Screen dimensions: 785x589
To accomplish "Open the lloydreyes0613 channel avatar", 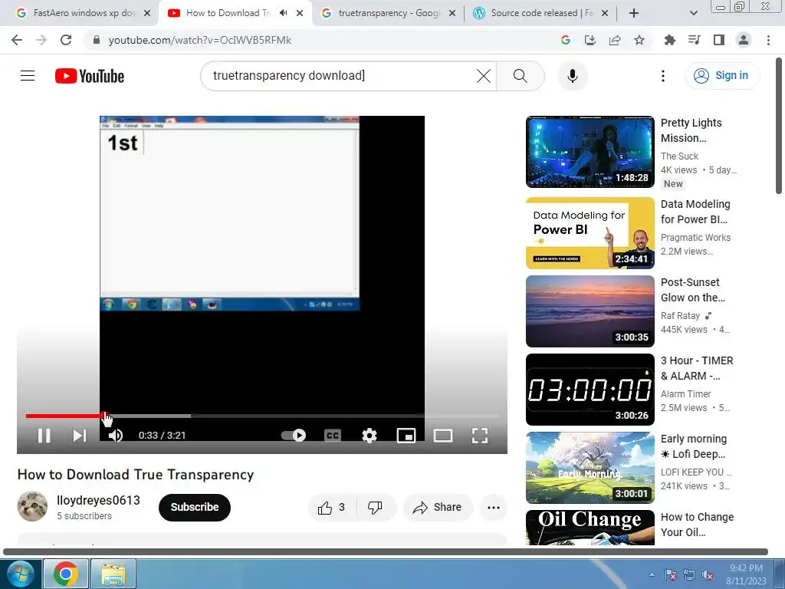I will coord(32,506).
